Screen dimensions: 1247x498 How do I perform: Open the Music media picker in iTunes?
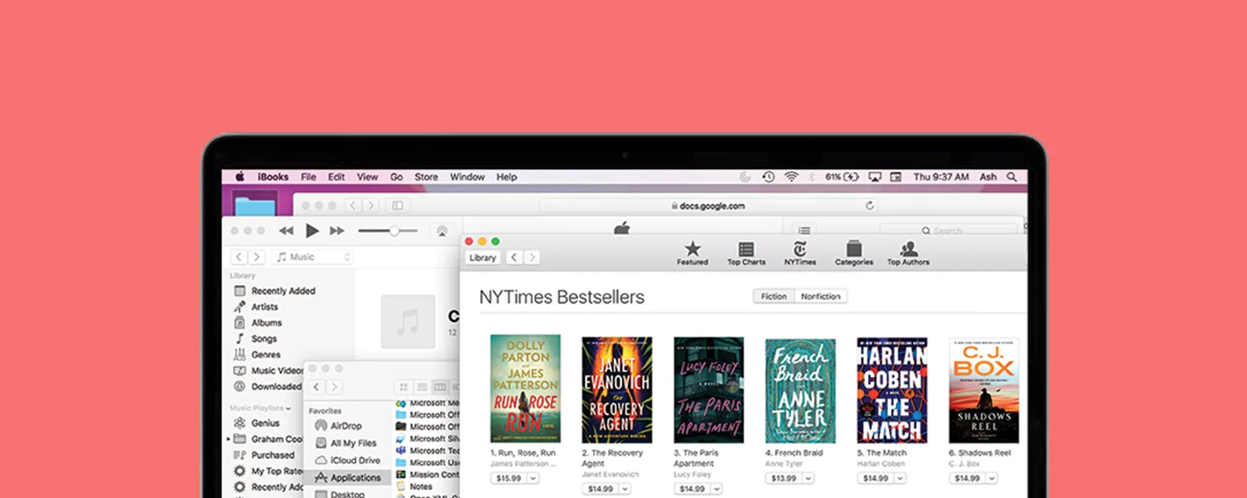[x=312, y=257]
